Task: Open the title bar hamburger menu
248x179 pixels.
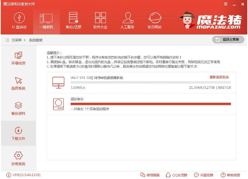Action: coord(226,4)
